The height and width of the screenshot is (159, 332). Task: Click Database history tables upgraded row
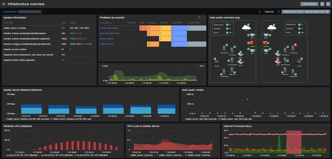tap(49, 60)
